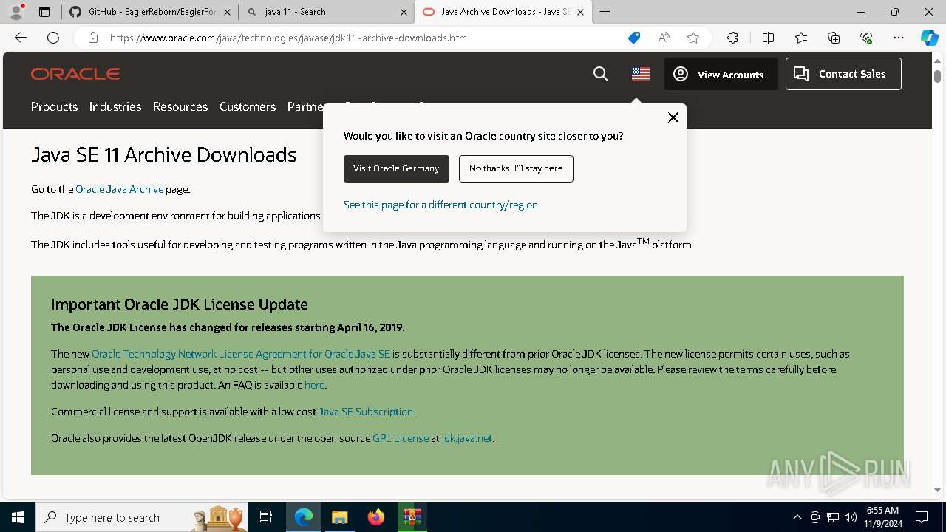Click Visit Oracle Germany
Viewport: 946px width, 532px height.
(396, 168)
